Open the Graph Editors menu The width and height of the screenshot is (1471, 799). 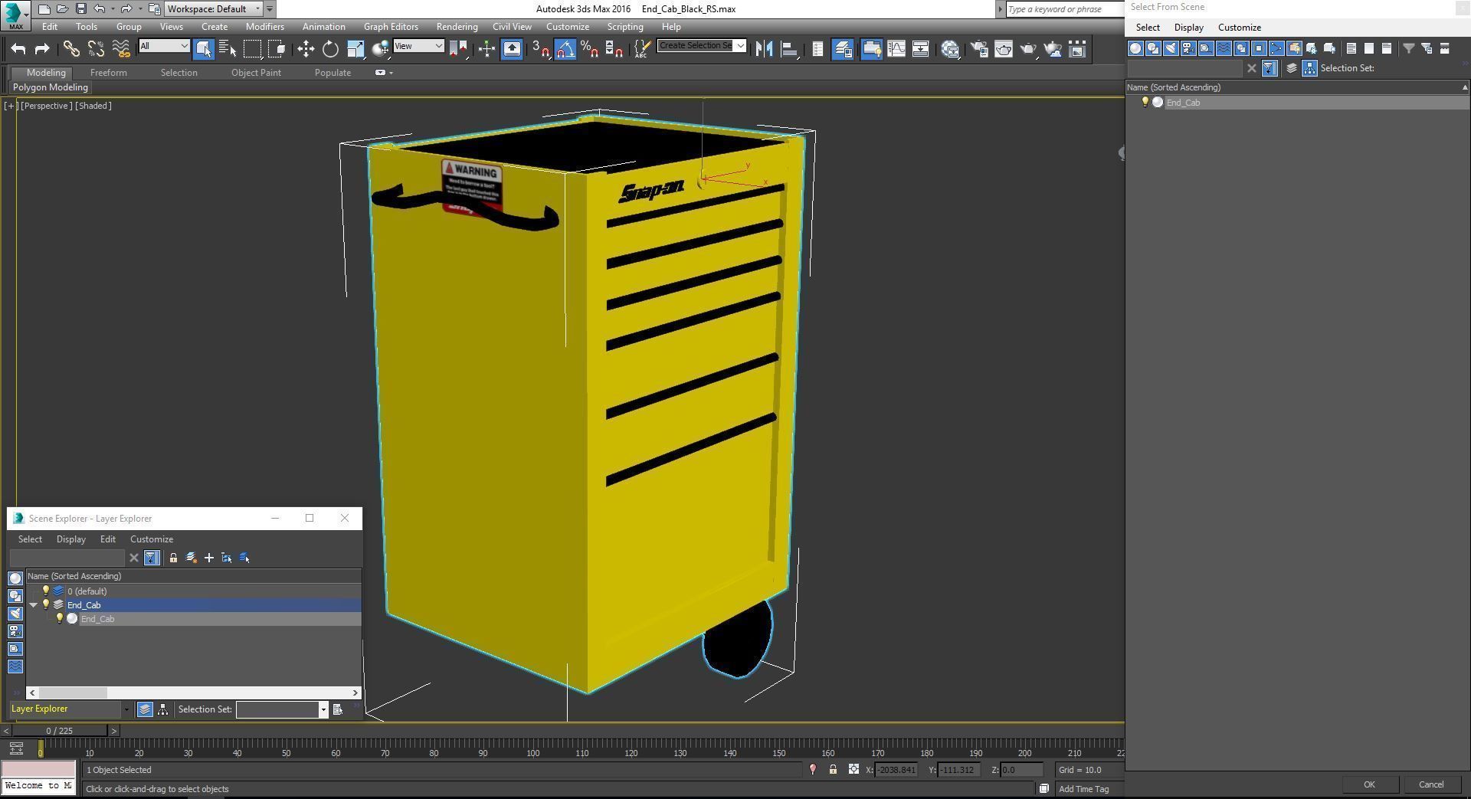pyautogui.click(x=391, y=27)
